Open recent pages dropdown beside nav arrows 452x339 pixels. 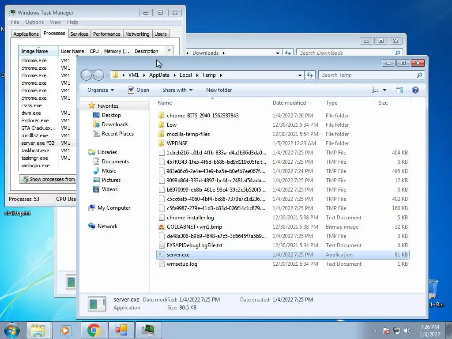(x=108, y=75)
